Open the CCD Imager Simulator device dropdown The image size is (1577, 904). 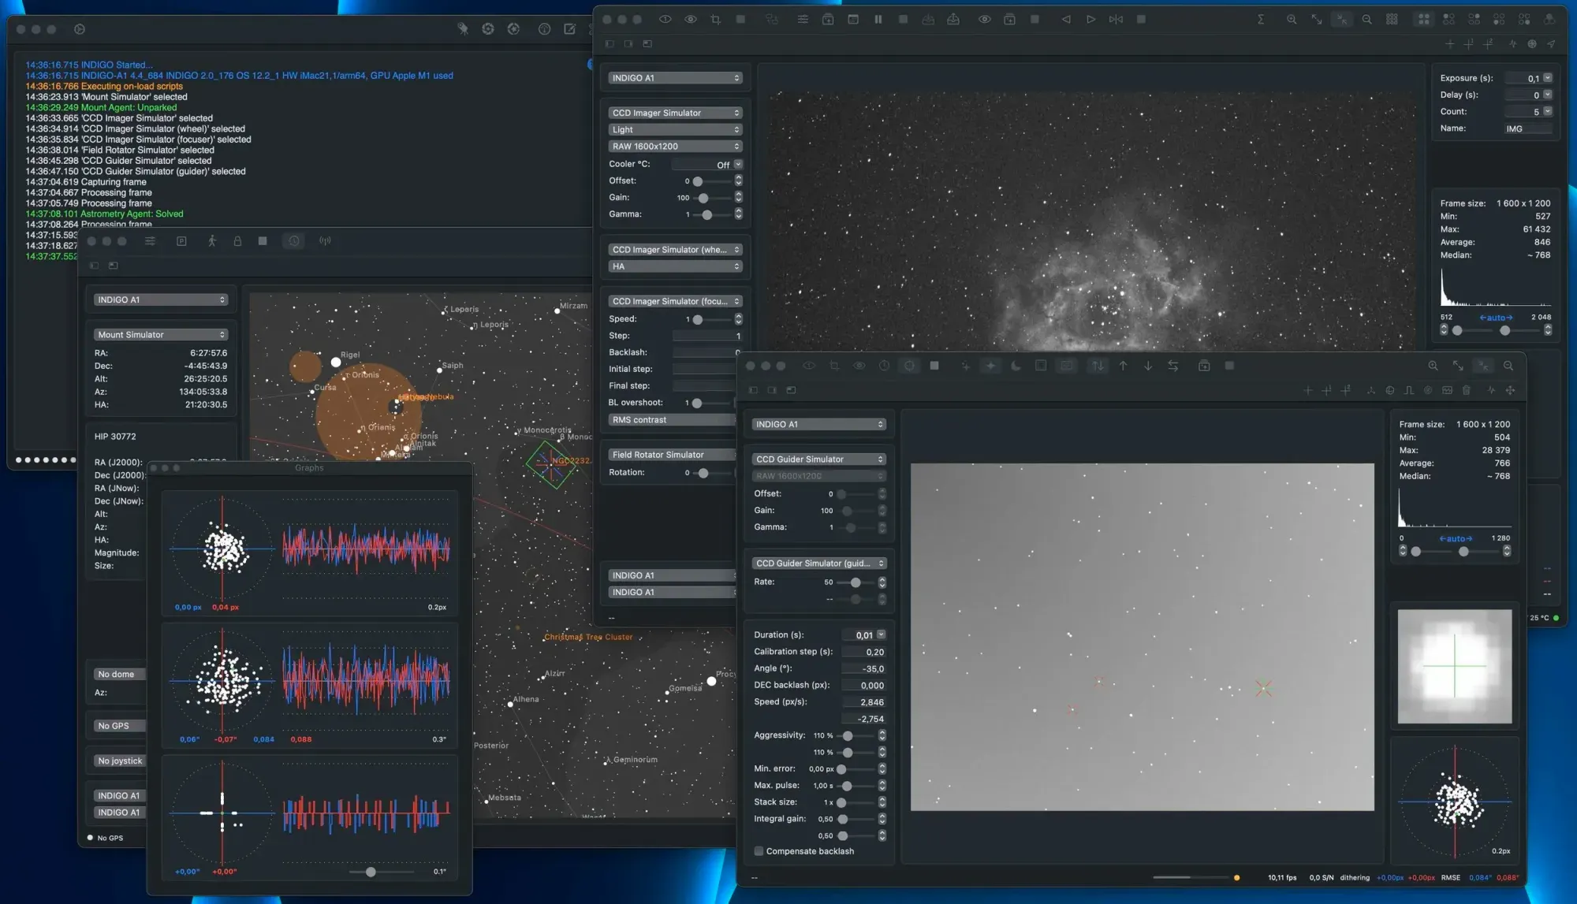(x=675, y=113)
